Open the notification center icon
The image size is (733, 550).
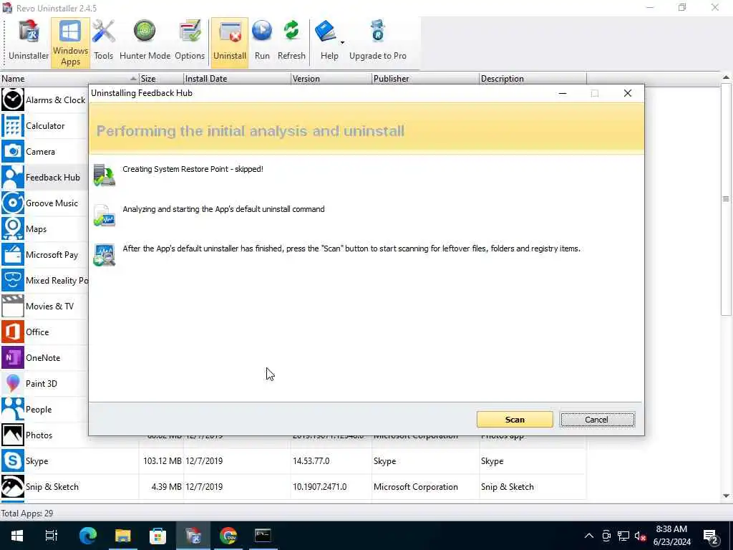point(711,536)
